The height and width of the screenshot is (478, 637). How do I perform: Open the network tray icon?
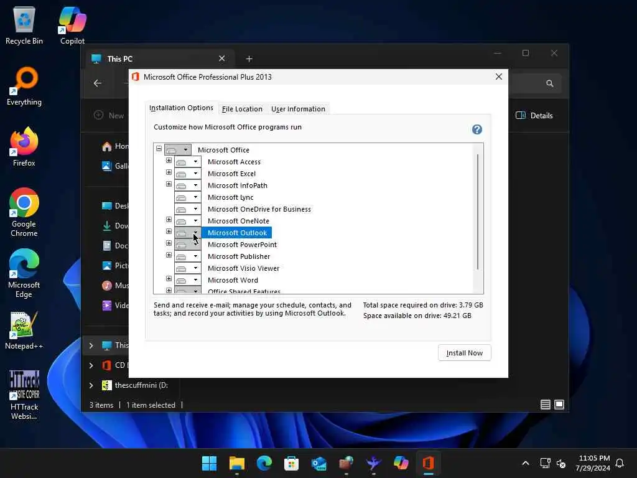[545, 463]
